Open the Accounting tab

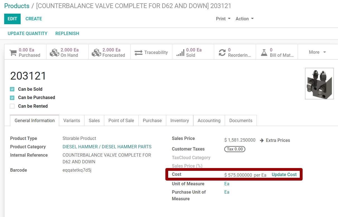[x=209, y=120]
